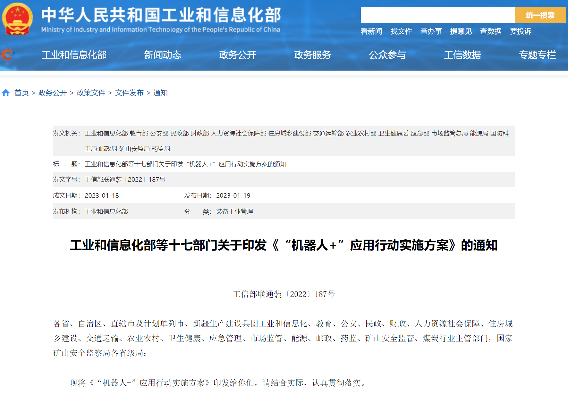568x395 pixels.
Task: Select the 查数据 quick link
Action: 491,31
